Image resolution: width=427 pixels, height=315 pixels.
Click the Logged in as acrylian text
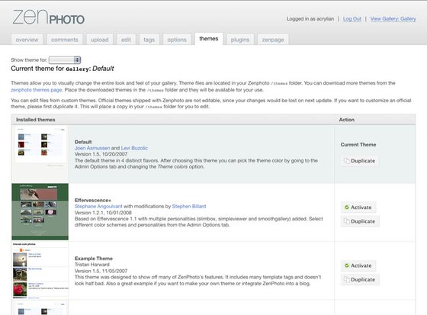[310, 19]
